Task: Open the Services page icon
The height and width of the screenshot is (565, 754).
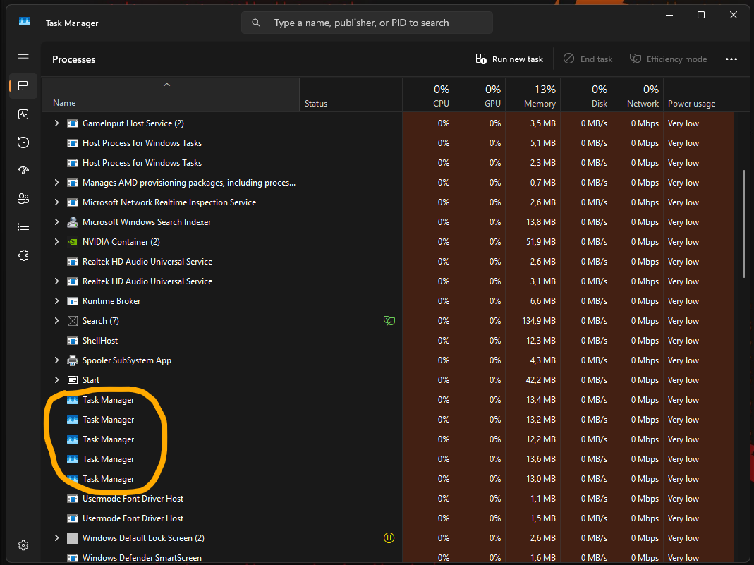Action: coord(23,255)
